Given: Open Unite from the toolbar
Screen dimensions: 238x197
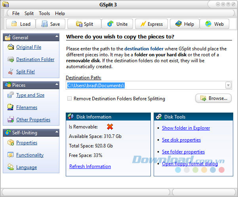Looking at the screenshot, I should pyautogui.click(x=117, y=24).
